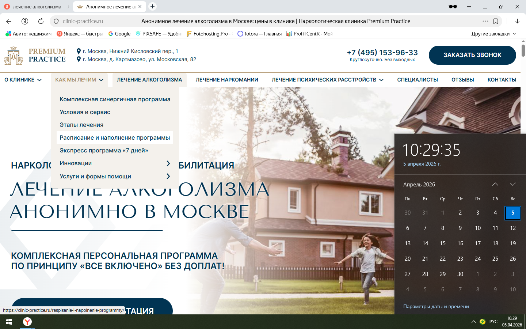Bookmark this page with the bookmark icon
The height and width of the screenshot is (329, 526).
pos(496,21)
